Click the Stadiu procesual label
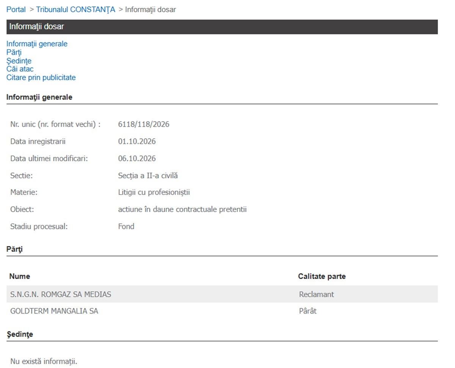 [39, 226]
